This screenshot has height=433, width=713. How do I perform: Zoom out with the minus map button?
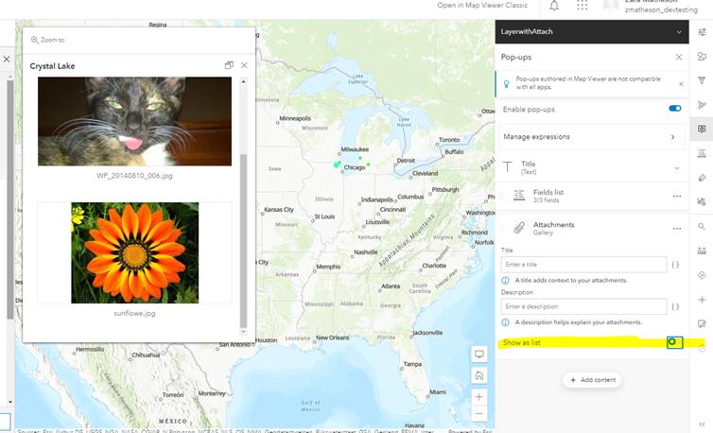[478, 413]
